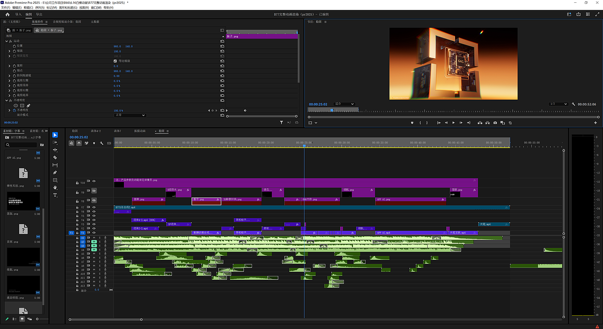Open the 元数据 panel tab
603x329 pixels.
coord(95,22)
